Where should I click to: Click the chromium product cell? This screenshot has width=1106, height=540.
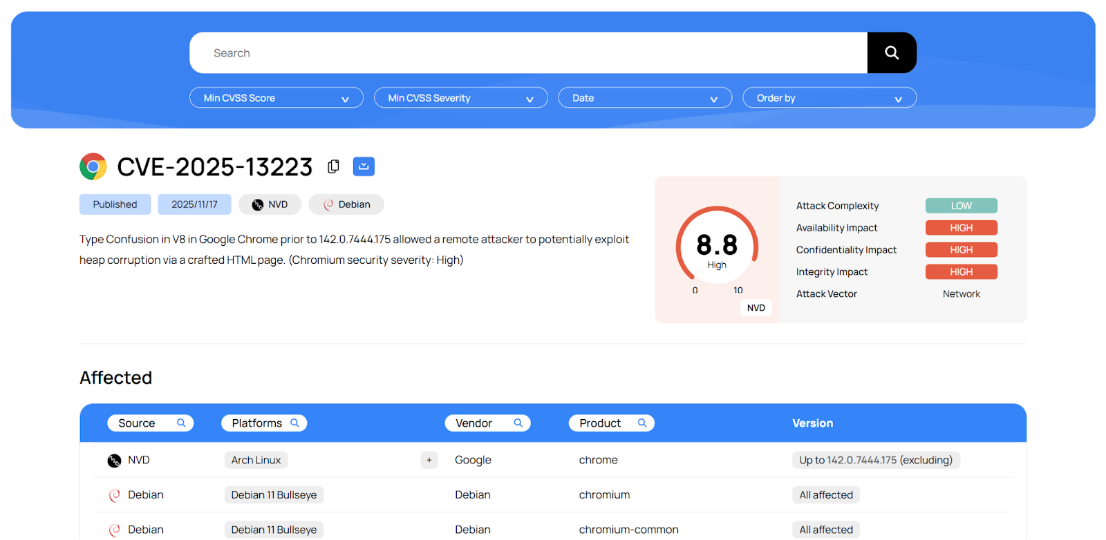[605, 495]
